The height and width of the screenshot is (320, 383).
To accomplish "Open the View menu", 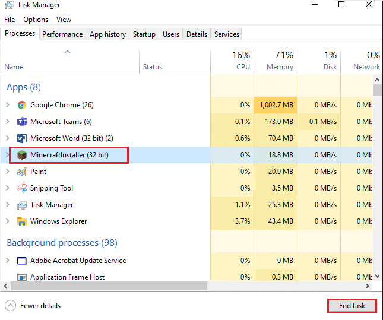I will pos(64,20).
